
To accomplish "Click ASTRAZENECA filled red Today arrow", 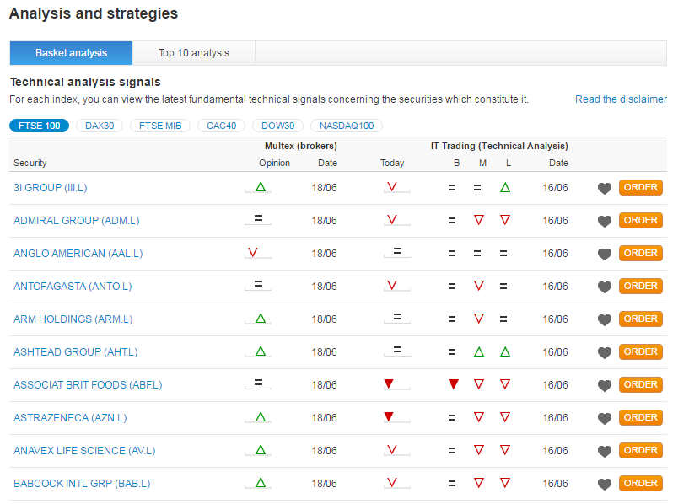I will 389,416.
